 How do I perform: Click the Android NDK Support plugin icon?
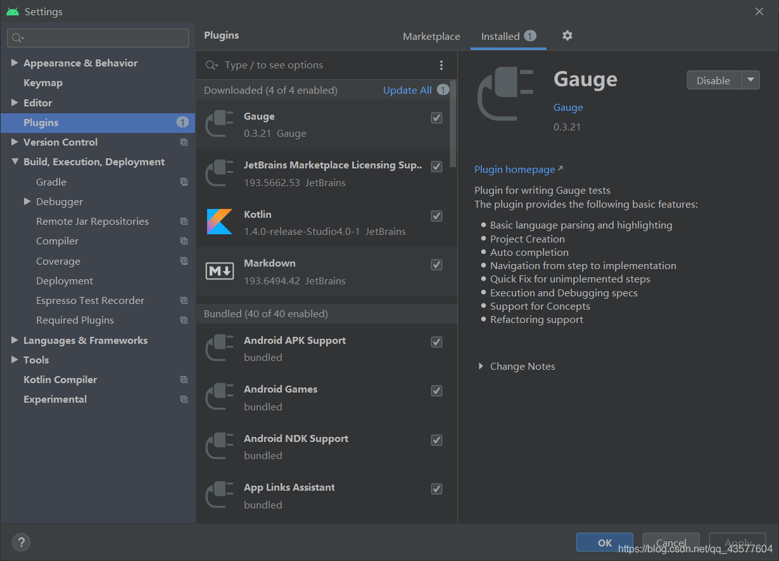pyautogui.click(x=220, y=446)
